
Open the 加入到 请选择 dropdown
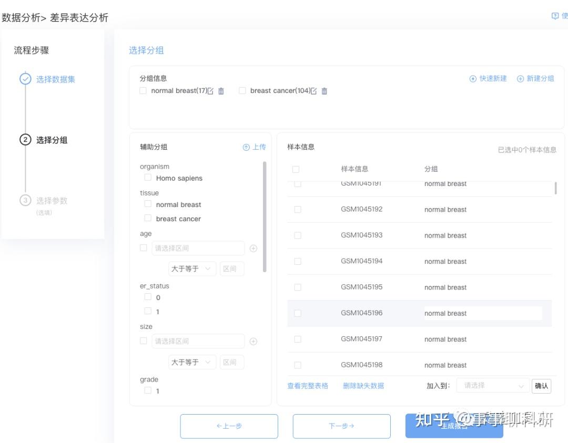493,386
